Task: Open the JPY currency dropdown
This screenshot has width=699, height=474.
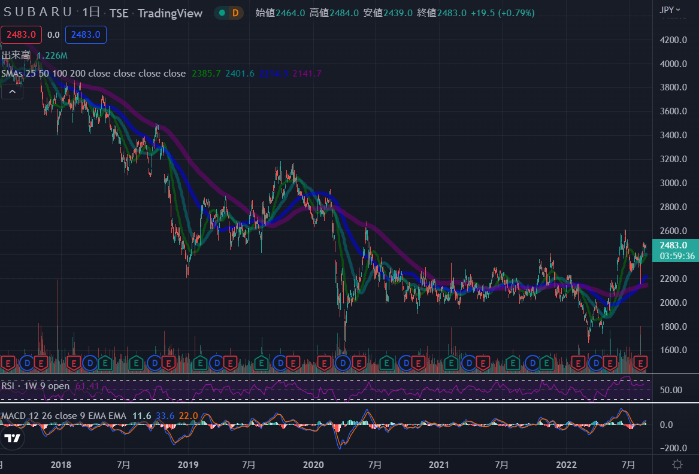Action: (x=670, y=10)
